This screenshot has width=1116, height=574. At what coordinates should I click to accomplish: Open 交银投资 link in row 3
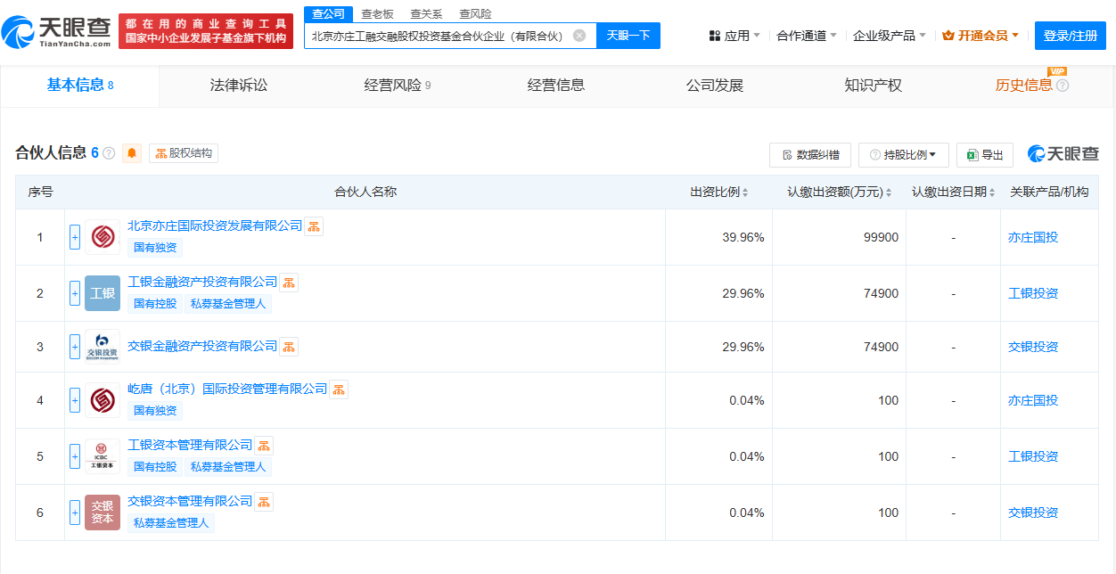pyautogui.click(x=1033, y=348)
